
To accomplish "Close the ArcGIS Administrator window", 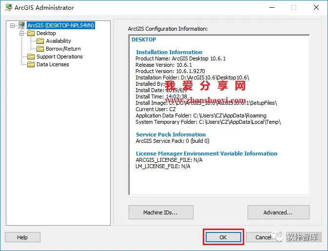I will click(x=316, y=7).
